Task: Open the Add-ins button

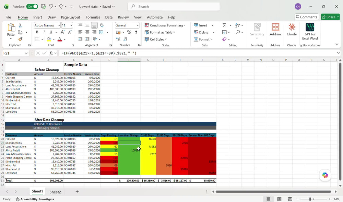Action: pos(275,30)
